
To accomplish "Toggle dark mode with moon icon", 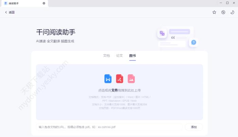I will tap(232, 12).
